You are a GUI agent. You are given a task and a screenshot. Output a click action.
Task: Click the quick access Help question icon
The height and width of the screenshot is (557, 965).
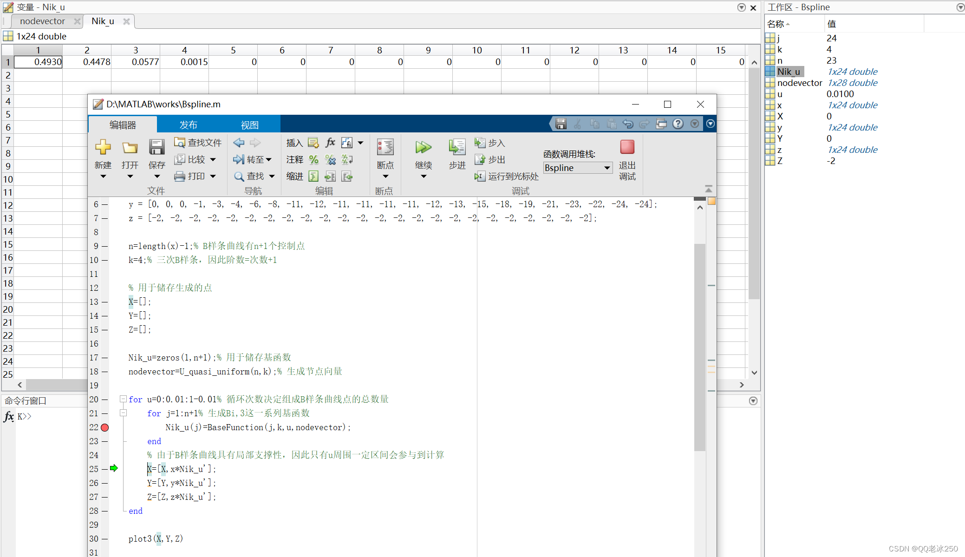pos(678,124)
